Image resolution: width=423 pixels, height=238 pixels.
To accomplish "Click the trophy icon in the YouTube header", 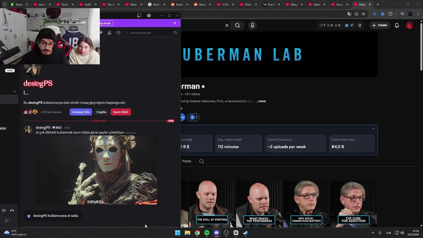I will pos(360,25).
